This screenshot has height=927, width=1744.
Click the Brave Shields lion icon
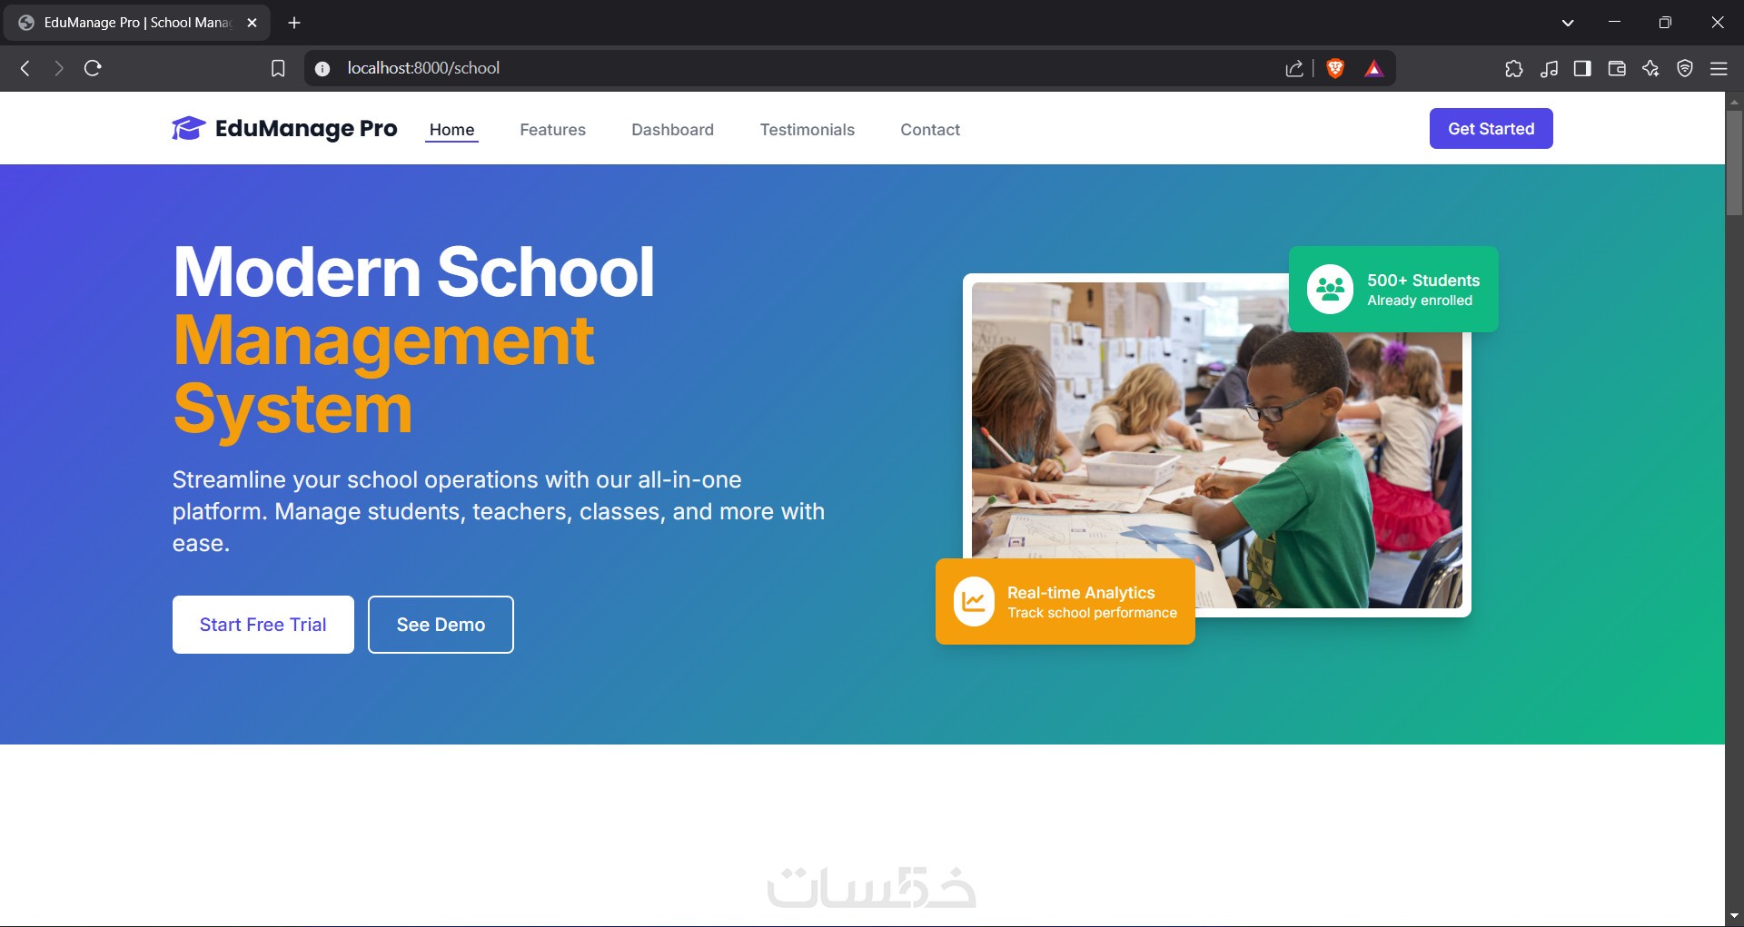point(1335,68)
